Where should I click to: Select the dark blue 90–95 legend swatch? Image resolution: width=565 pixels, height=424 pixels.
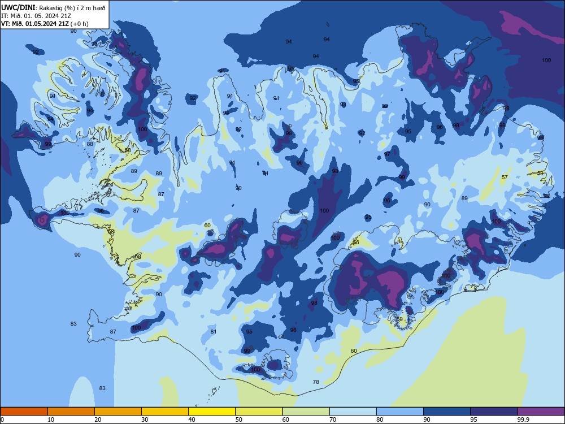click(x=447, y=412)
